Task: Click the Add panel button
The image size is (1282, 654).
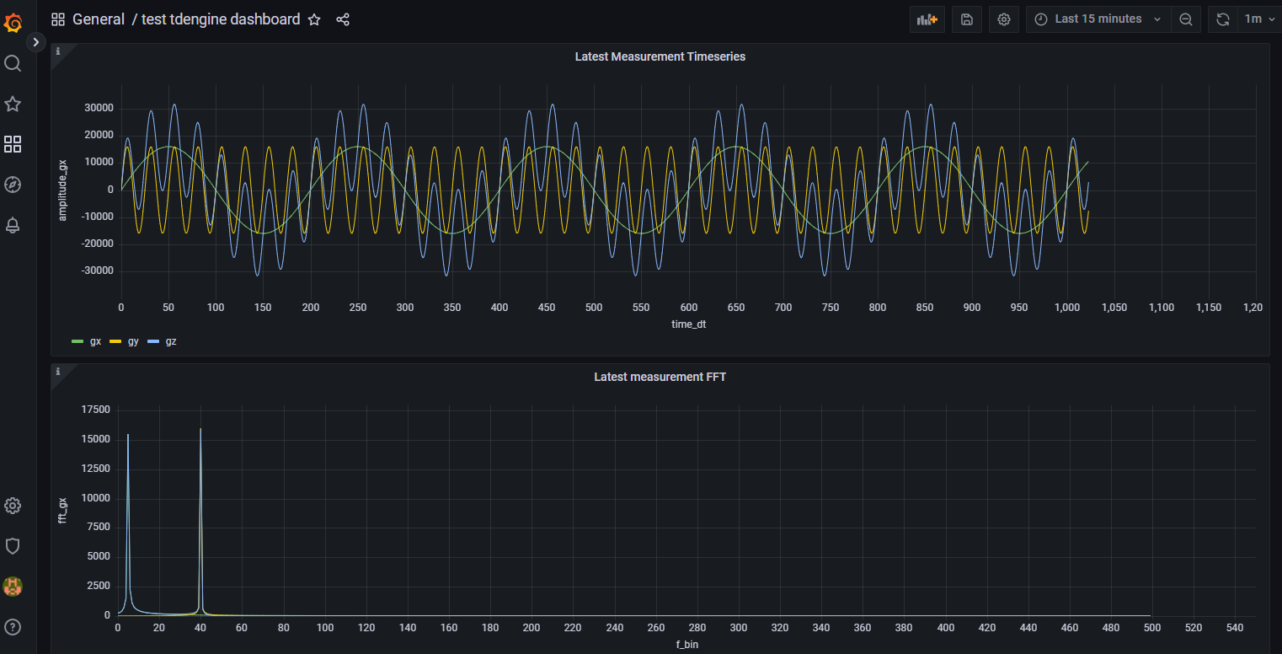Action: 927,19
